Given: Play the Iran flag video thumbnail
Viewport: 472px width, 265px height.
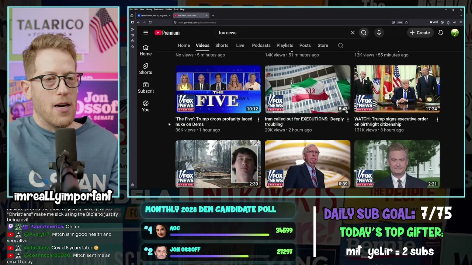Looking at the screenshot, I should click(x=308, y=89).
